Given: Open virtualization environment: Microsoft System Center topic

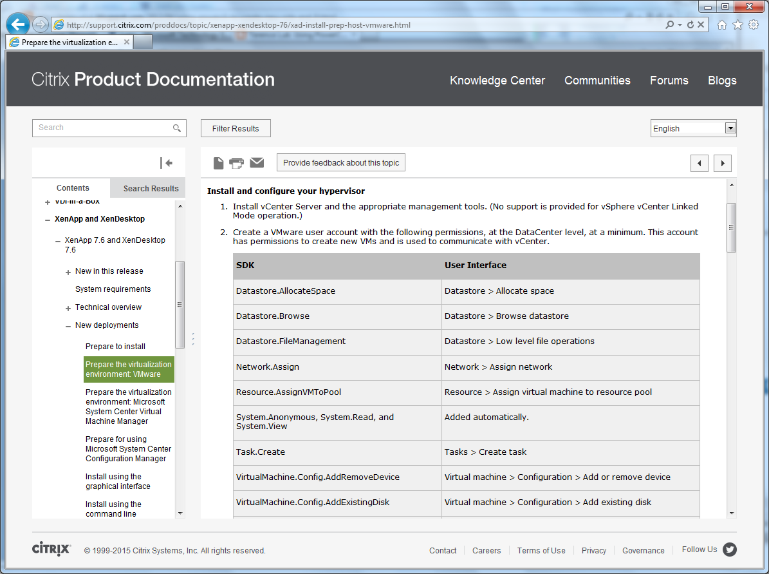Looking at the screenshot, I should click(x=129, y=407).
